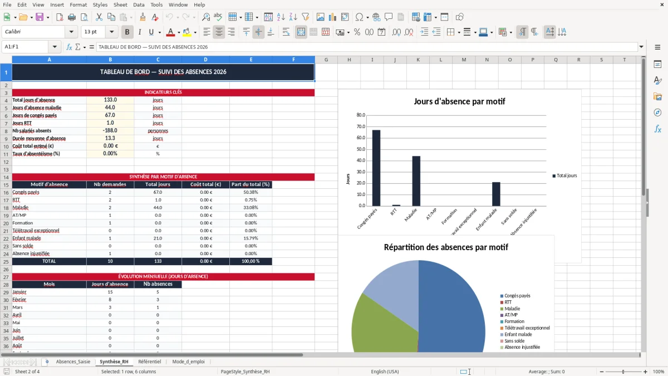The image size is (668, 376).
Task: Click the Cut scissors icon
Action: pyautogui.click(x=99, y=17)
